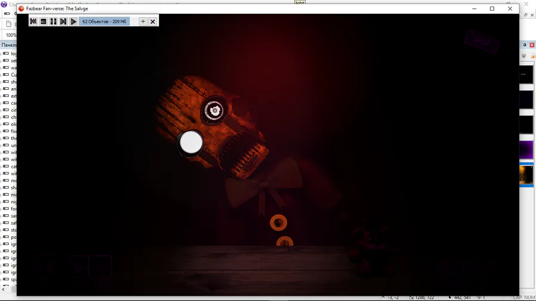Click the faint SKIP button in the game
This screenshot has height=301, width=536.
482,41
